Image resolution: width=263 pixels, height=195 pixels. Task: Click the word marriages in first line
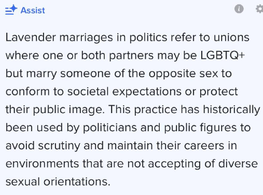(86, 38)
